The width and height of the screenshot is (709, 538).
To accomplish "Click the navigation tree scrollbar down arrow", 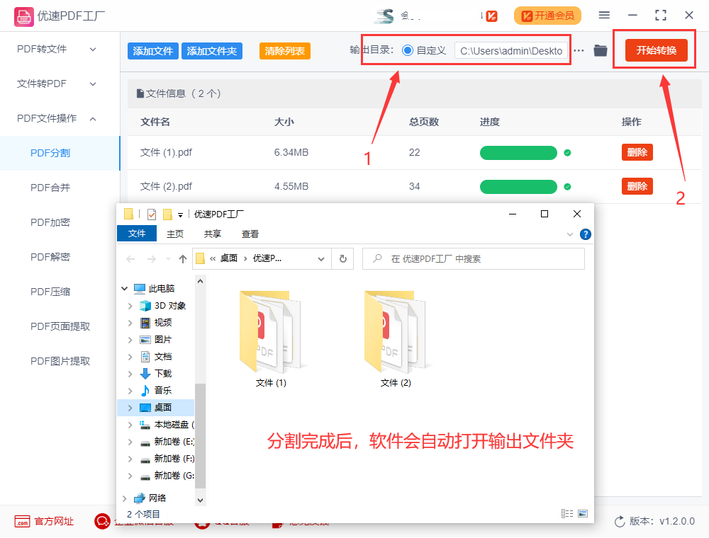I will tap(201, 500).
